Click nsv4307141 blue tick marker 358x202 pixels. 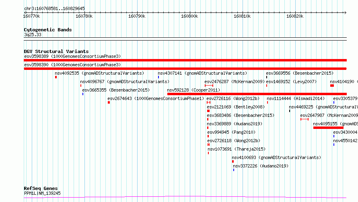158,77
